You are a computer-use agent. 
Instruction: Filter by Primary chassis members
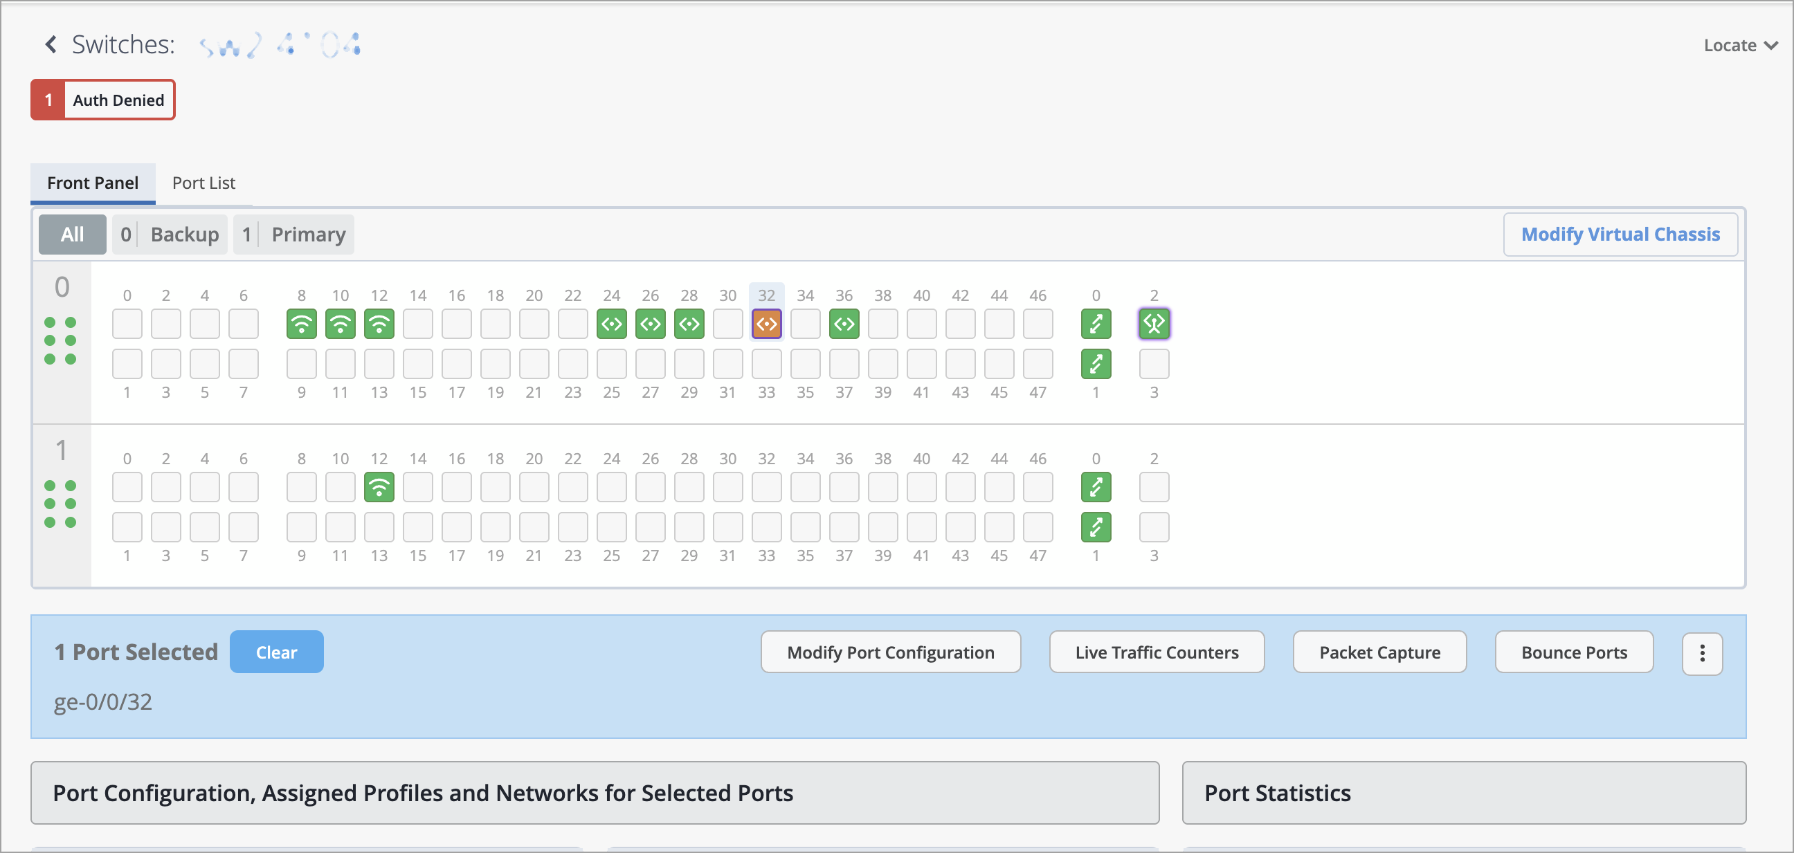click(293, 235)
